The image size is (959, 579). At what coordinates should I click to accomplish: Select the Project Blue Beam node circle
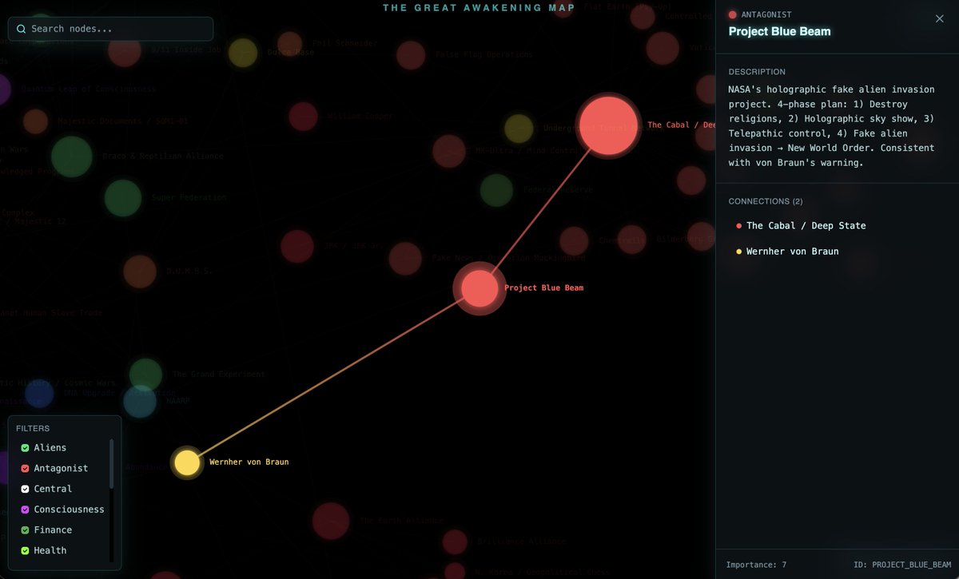479,288
